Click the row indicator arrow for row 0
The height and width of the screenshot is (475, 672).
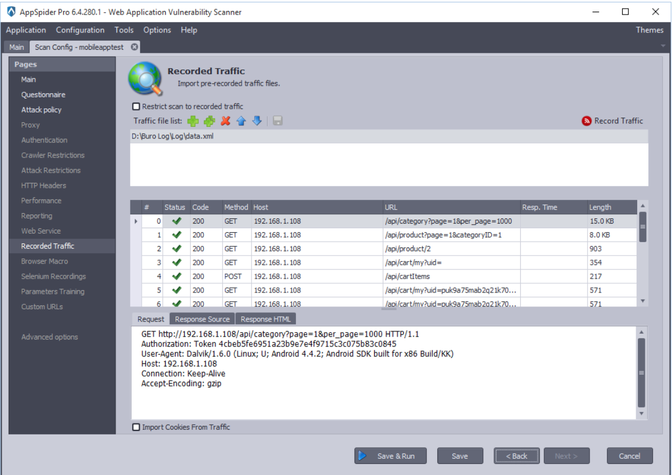(x=136, y=221)
